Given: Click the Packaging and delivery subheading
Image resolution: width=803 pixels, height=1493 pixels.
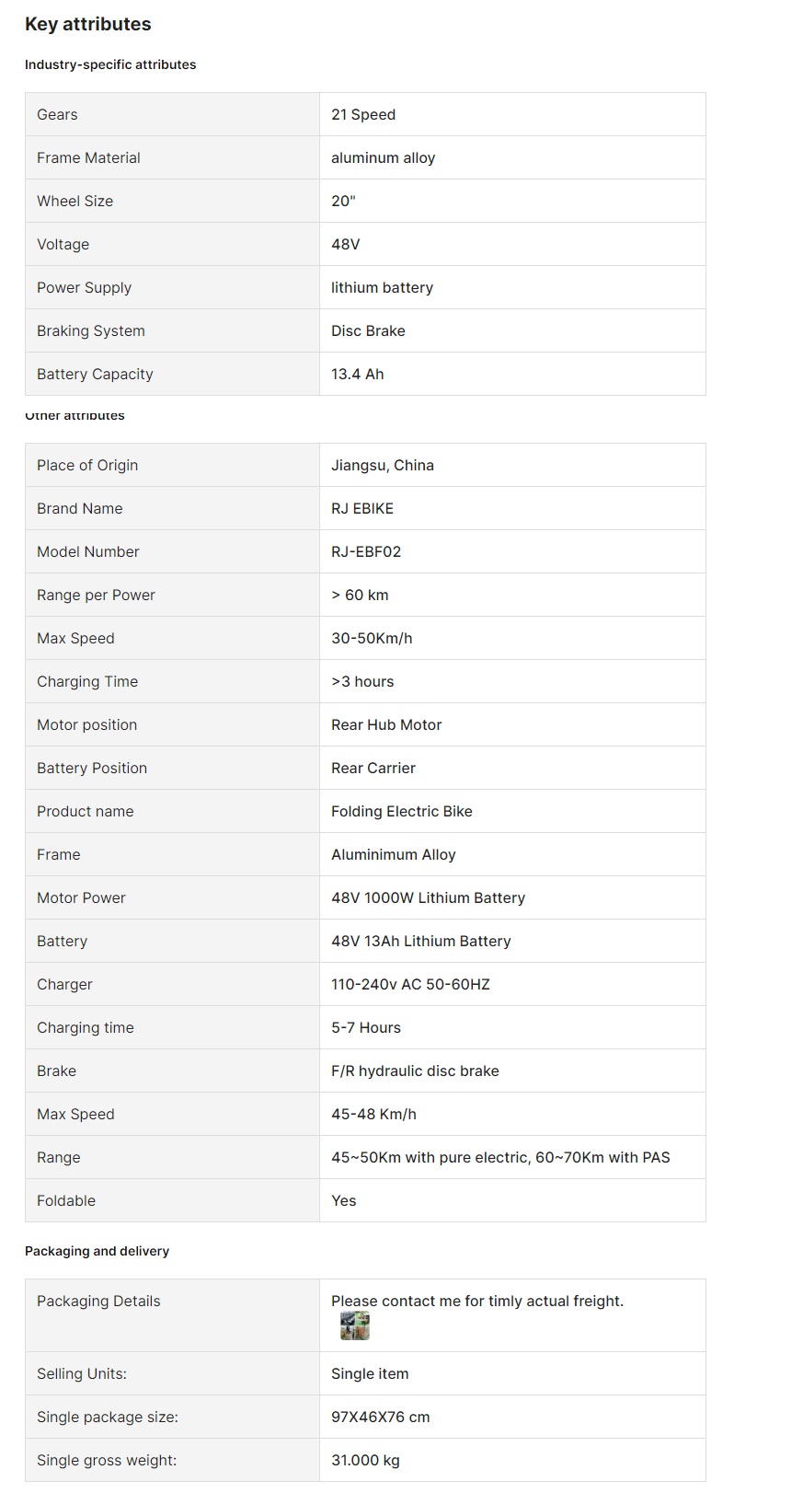Looking at the screenshot, I should (x=98, y=1252).
